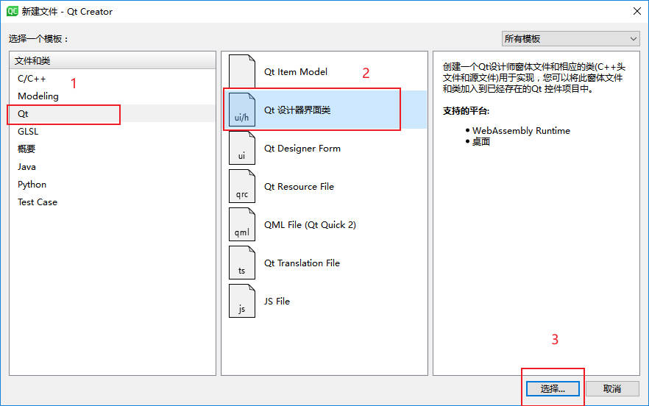
Task: Click the qml file icon
Action: click(241, 224)
